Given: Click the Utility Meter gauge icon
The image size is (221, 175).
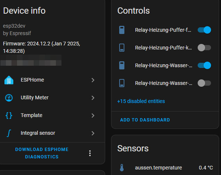Looking at the screenshot, I should point(9,98).
